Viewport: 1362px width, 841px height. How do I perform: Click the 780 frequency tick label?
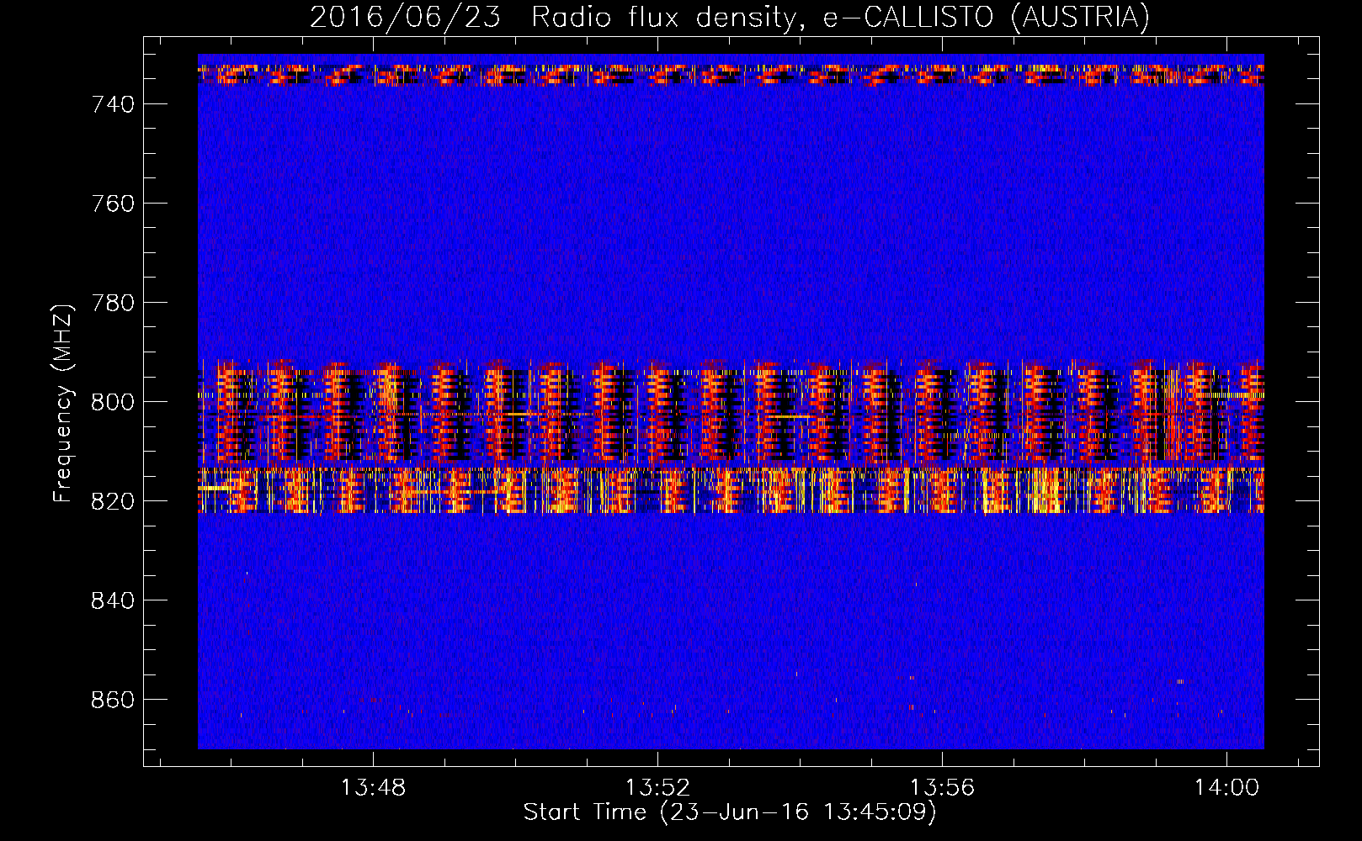(113, 303)
